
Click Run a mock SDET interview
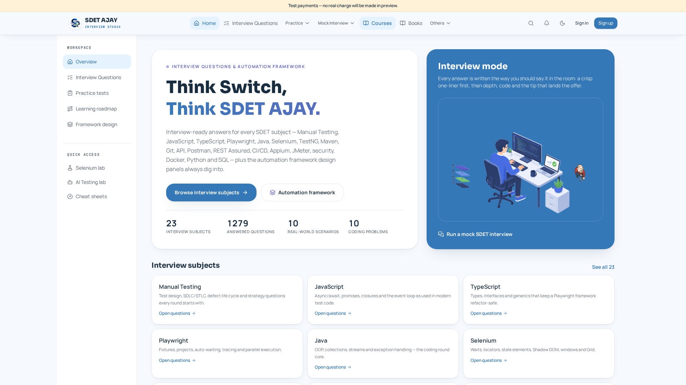coord(475,234)
